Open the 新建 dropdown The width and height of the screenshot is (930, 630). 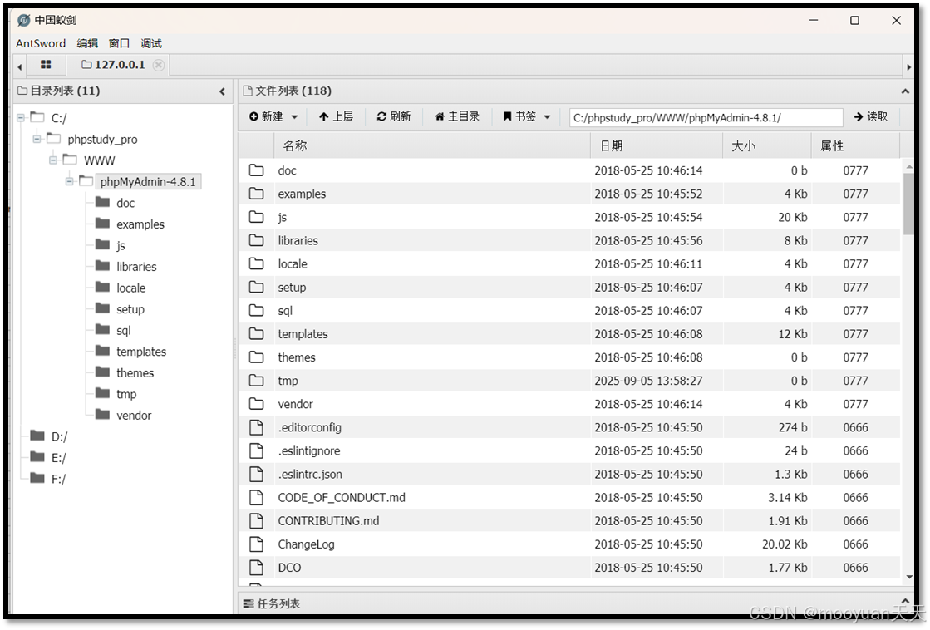tap(273, 117)
